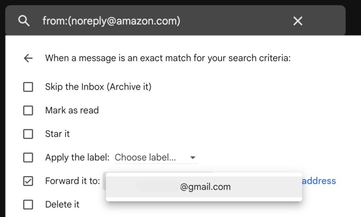Select the @gmail.com forwarding option
The image size is (361, 217).
(204, 187)
